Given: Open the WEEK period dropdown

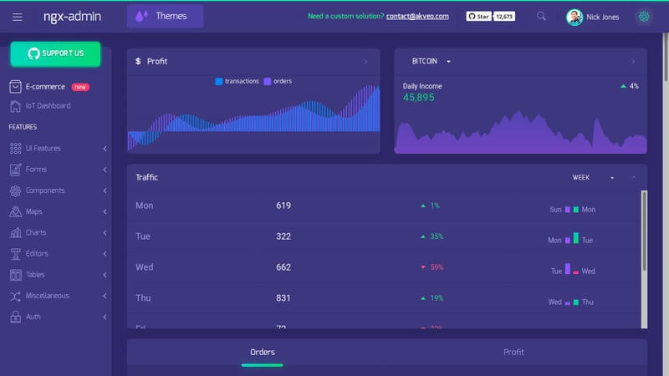Looking at the screenshot, I should [593, 177].
